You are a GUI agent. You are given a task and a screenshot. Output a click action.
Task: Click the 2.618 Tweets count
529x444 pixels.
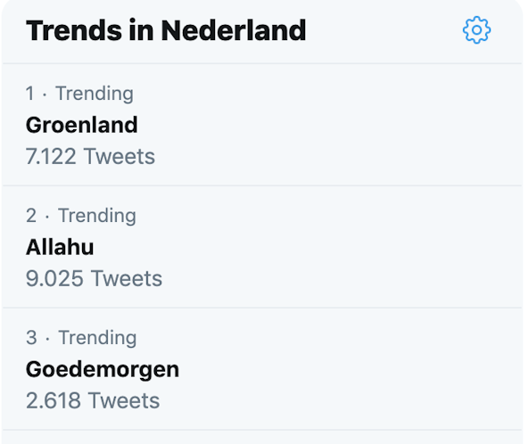pyautogui.click(x=93, y=400)
